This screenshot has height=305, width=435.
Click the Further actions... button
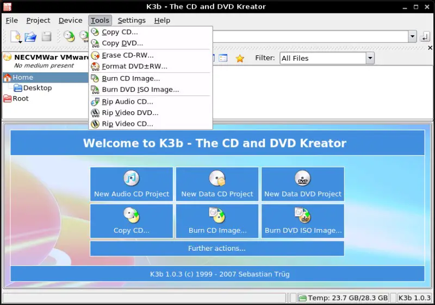(x=217, y=248)
